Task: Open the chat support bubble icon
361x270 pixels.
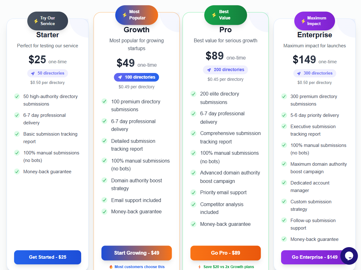Action: [349, 256]
